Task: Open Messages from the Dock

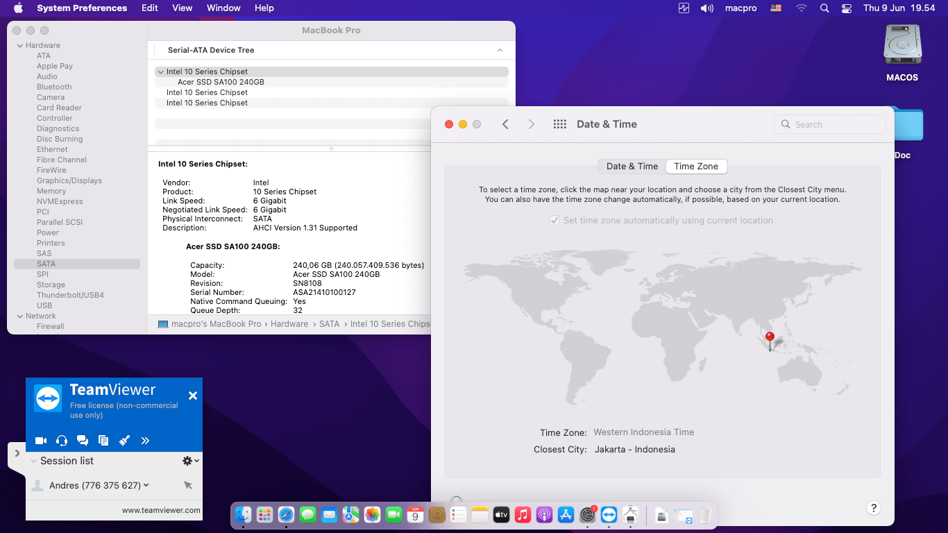Action: tap(308, 515)
